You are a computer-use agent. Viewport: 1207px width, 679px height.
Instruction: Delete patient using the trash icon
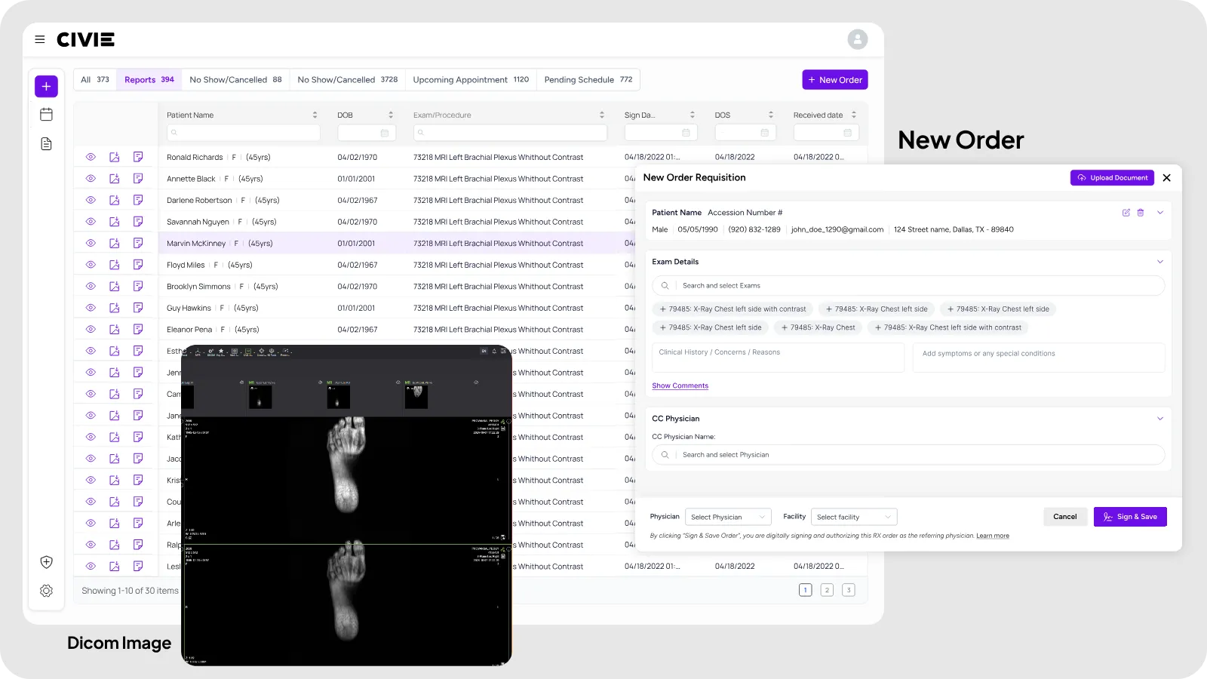click(1141, 213)
